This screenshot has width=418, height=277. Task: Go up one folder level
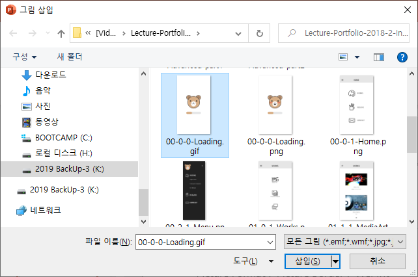[61, 33]
